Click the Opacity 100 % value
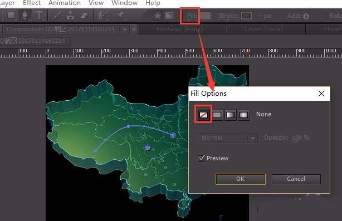Screen dimensions: 342x221 pyautogui.click(x=301, y=137)
